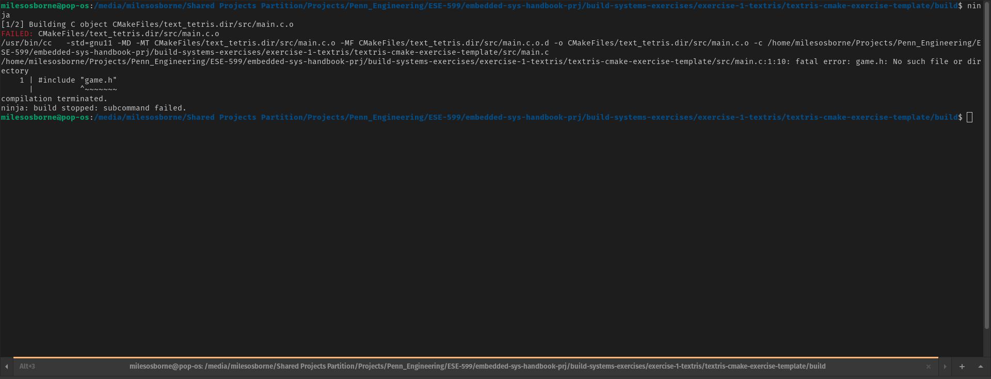Click the #include "game.h" source line
The width and height of the screenshot is (991, 379).
pyautogui.click(x=77, y=81)
